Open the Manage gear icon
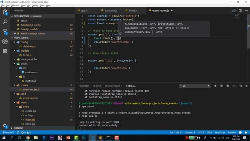The width and height of the screenshot is (250, 141). coord(5,125)
